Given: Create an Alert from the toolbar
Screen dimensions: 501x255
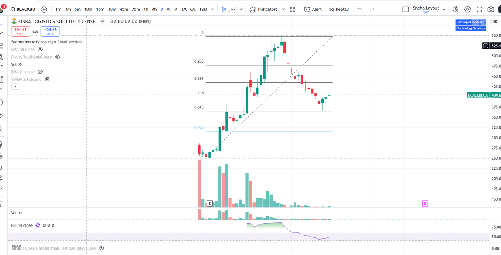Looking at the screenshot, I should 313,9.
